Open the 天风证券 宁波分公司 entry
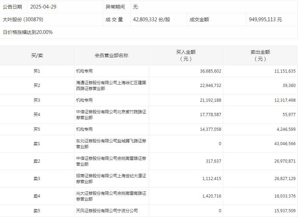The image size is (298, 217). (x=107, y=211)
